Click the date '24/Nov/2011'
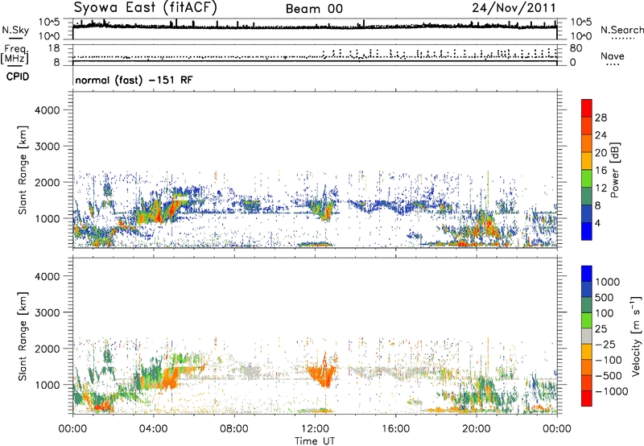This screenshot has height=446, width=644. click(x=514, y=8)
